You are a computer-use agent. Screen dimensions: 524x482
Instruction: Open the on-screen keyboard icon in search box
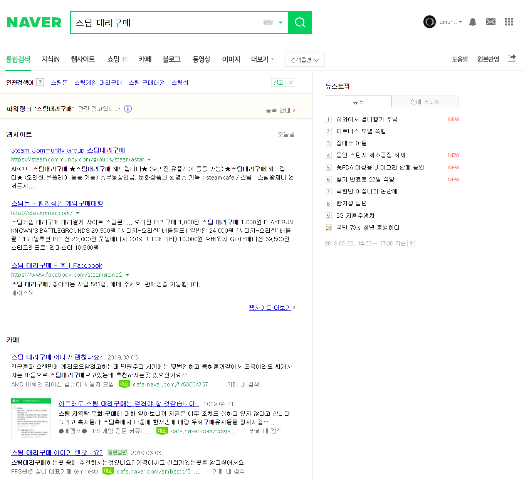point(268,23)
